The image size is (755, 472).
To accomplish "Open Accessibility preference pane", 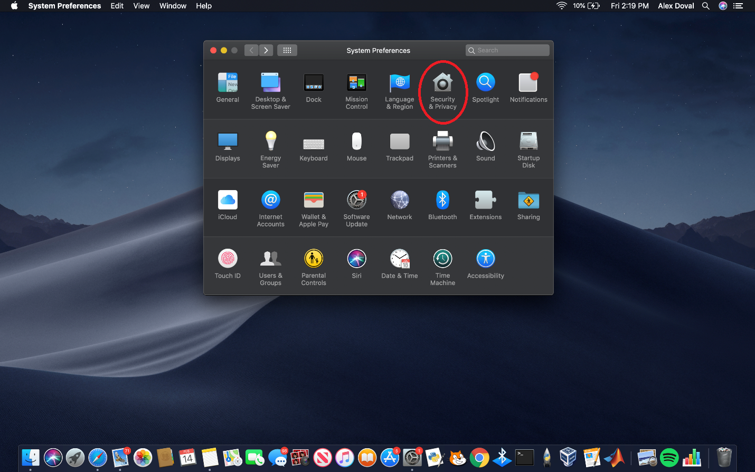I will (x=486, y=263).
